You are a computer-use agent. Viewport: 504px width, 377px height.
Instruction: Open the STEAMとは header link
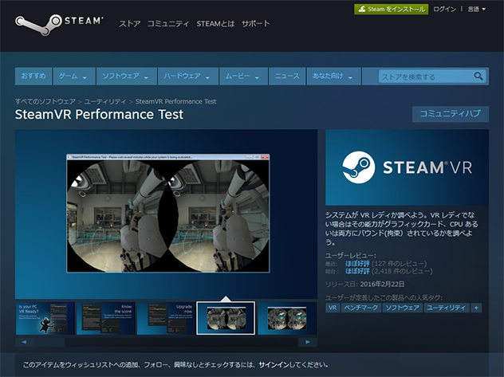pos(215,24)
